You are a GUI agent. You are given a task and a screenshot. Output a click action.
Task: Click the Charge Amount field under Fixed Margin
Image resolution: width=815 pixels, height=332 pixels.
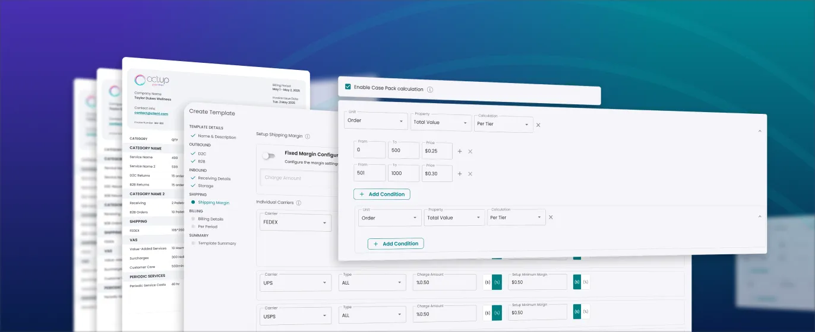click(299, 178)
